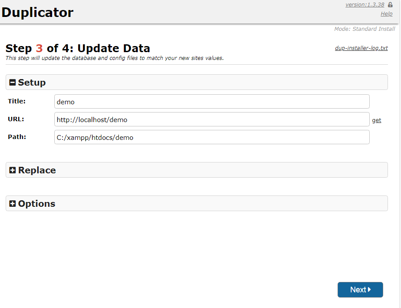This screenshot has height=308, width=401.
Task: Click the lock icon beside version number
Action: click(x=390, y=5)
